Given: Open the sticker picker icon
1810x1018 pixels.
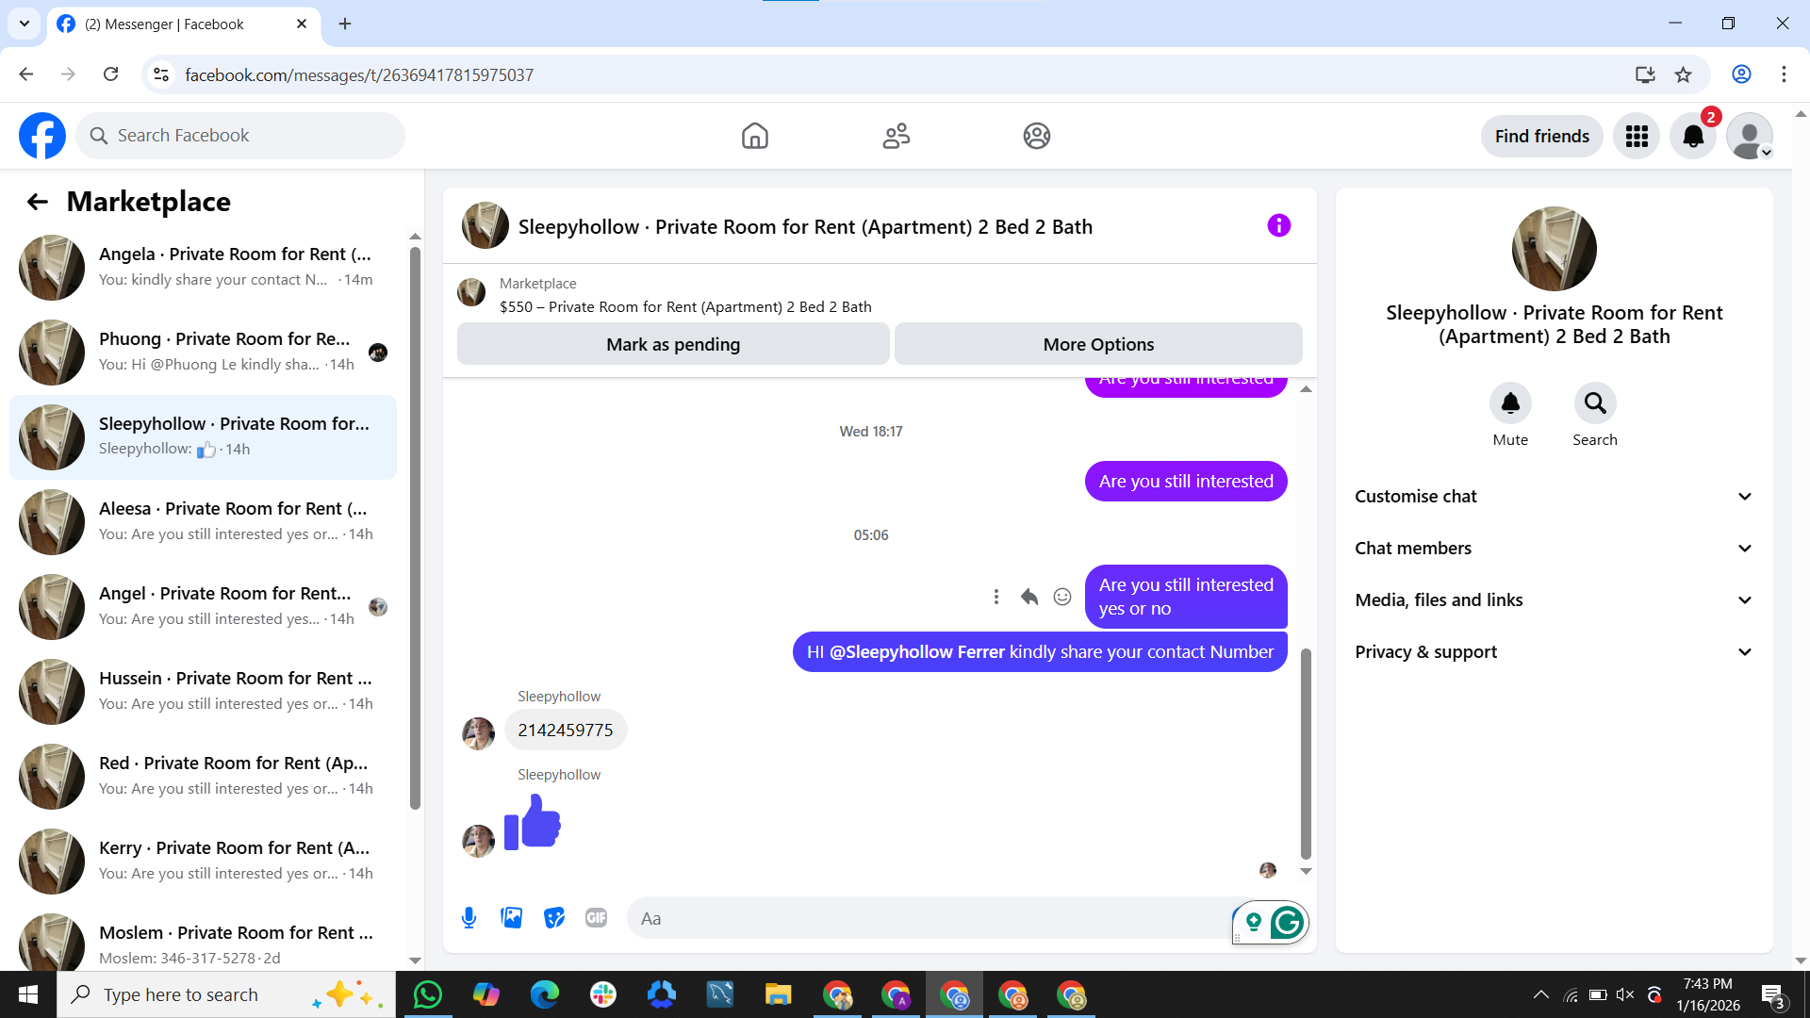Looking at the screenshot, I should click(554, 917).
